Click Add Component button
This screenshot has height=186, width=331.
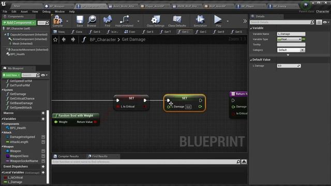19,23
